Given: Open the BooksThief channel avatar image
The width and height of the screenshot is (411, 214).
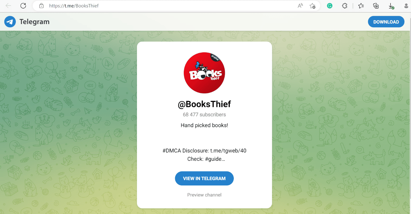Looking at the screenshot, I should [x=204, y=73].
